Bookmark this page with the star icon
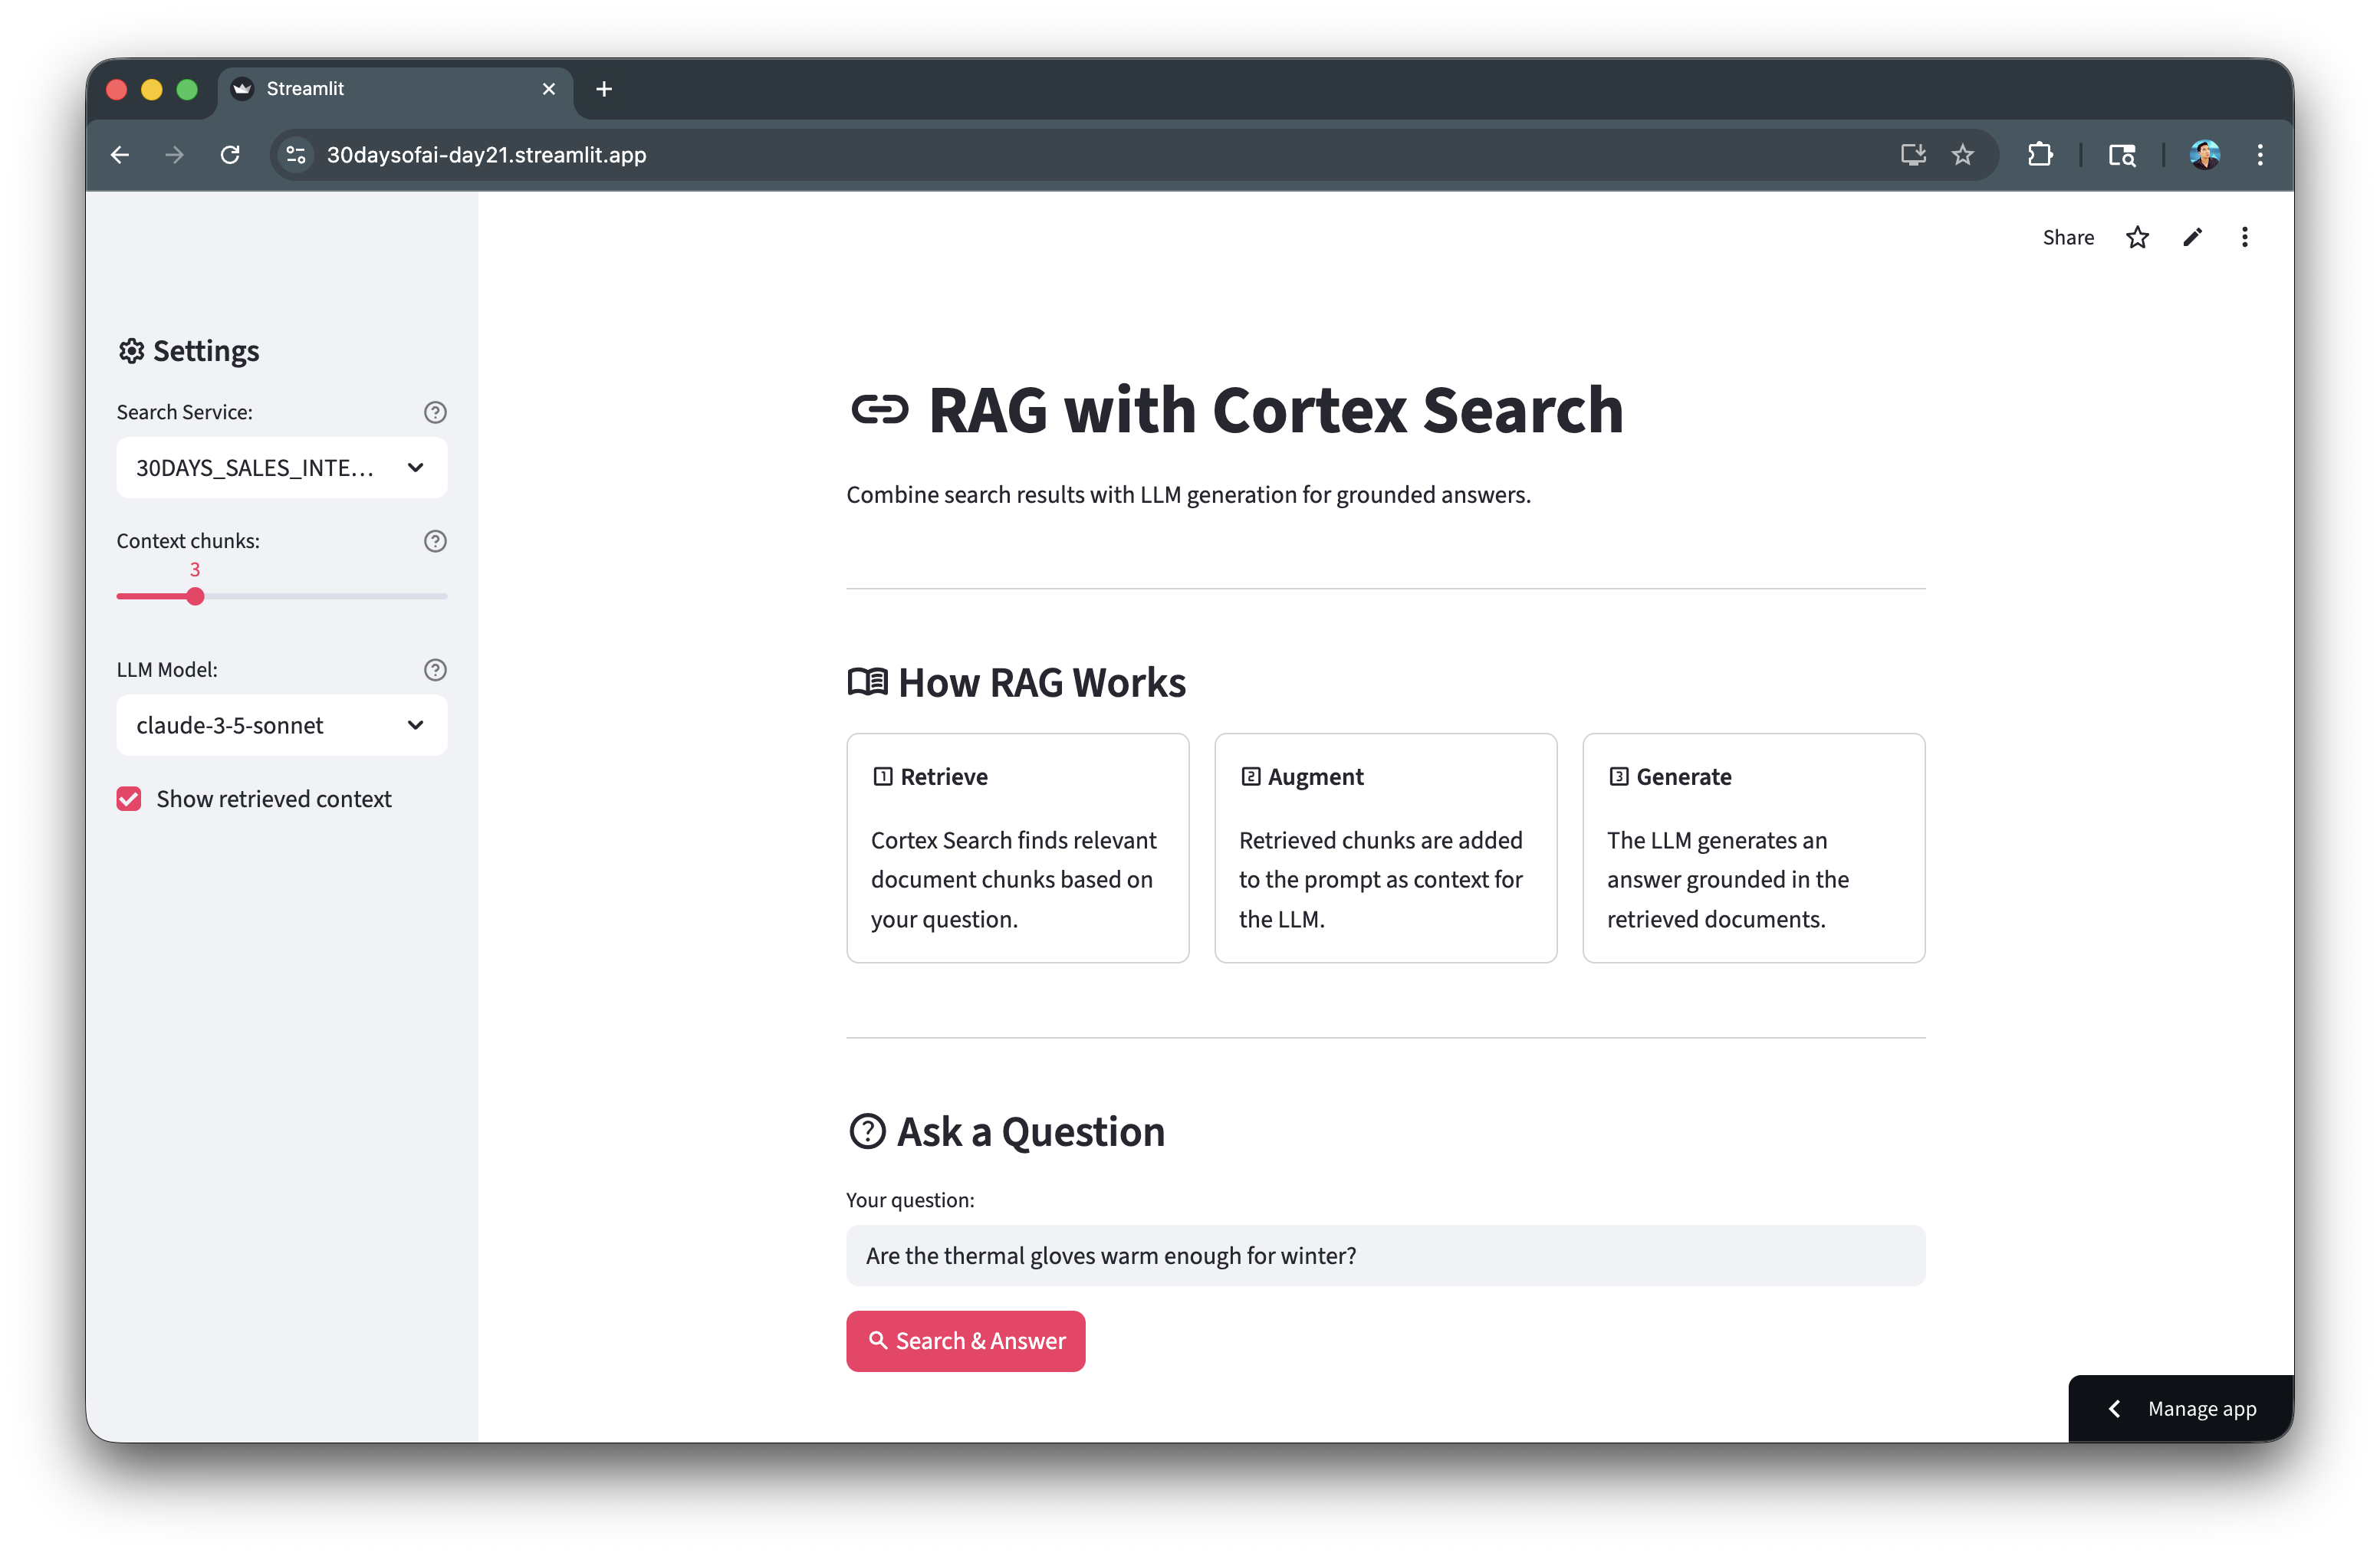The width and height of the screenshot is (2380, 1556). [1963, 155]
